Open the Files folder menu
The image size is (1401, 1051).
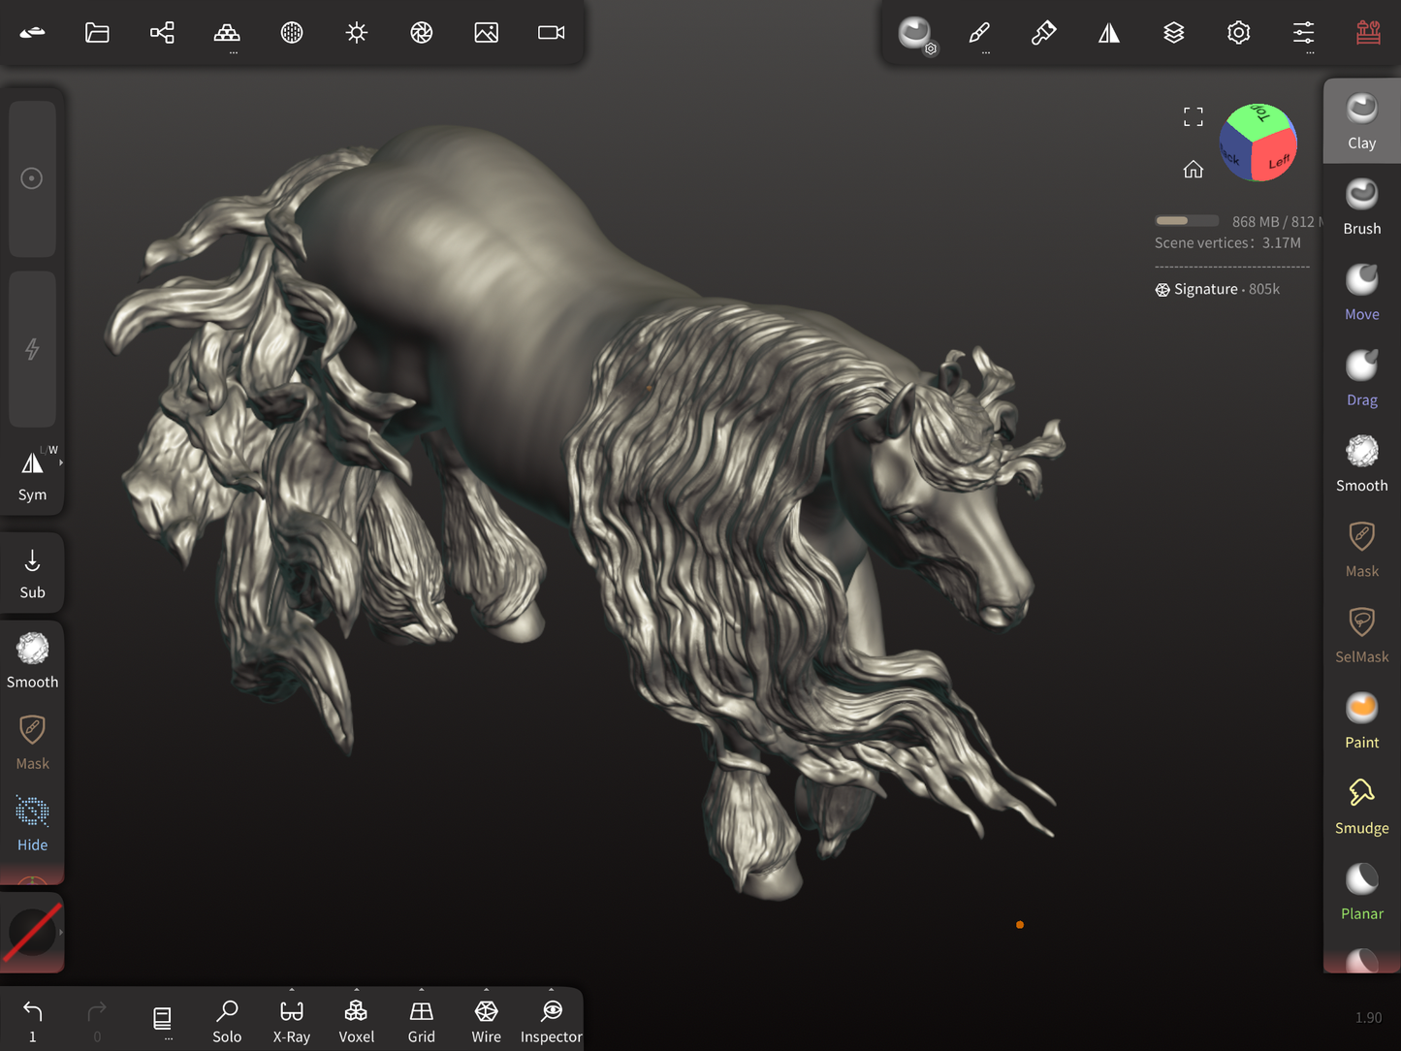coord(97,33)
